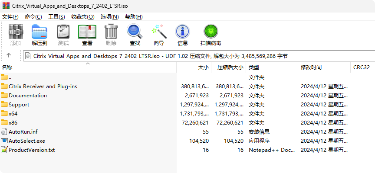Click the 查看 (View) book icon
The height and width of the screenshot is (173, 375).
click(87, 32)
